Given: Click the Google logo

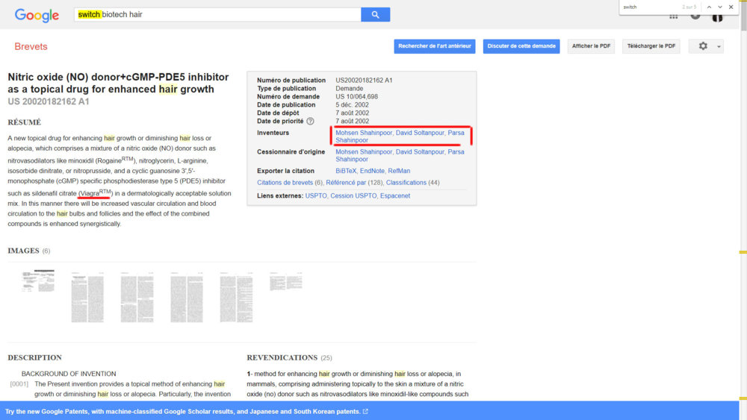Looking at the screenshot, I should click(37, 16).
